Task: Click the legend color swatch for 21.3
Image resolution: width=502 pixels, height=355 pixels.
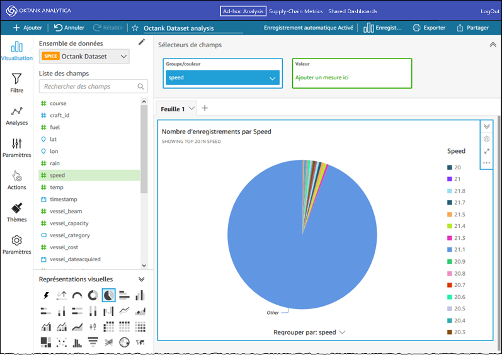Action: [x=450, y=238]
